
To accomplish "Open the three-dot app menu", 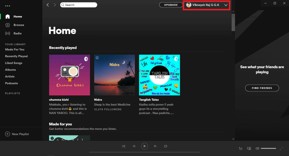I will click(x=8, y=6).
